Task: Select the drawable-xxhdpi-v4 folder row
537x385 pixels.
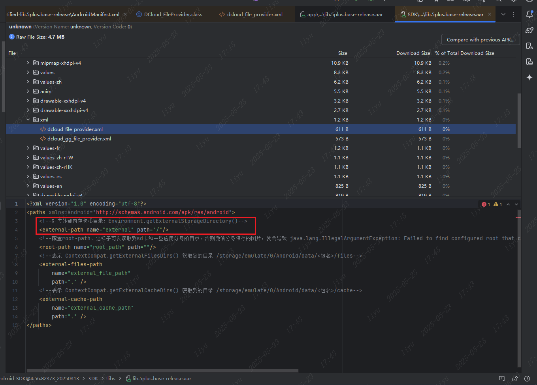Action: 261,101
